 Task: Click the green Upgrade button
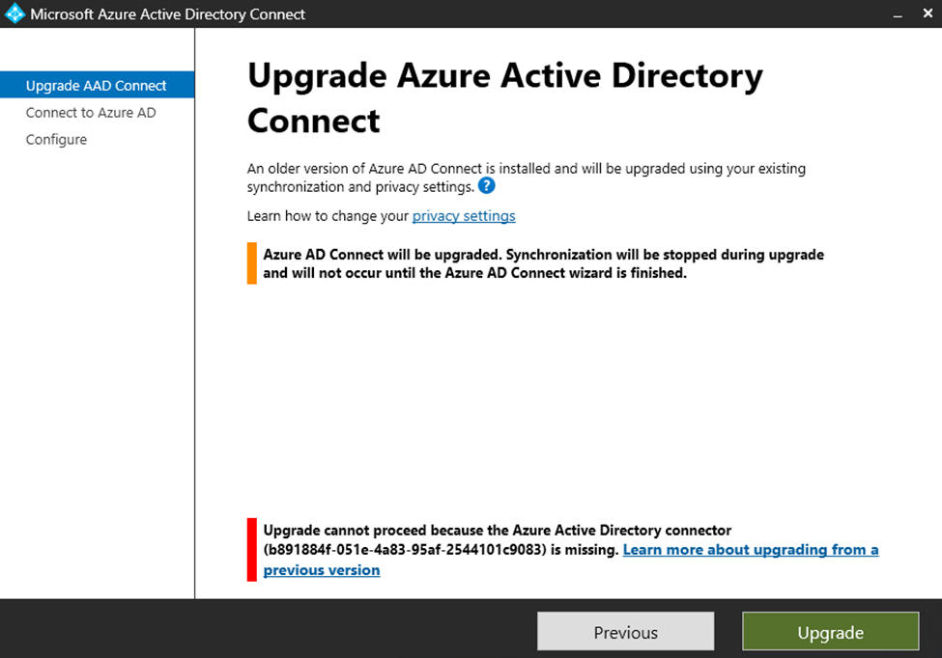click(830, 632)
